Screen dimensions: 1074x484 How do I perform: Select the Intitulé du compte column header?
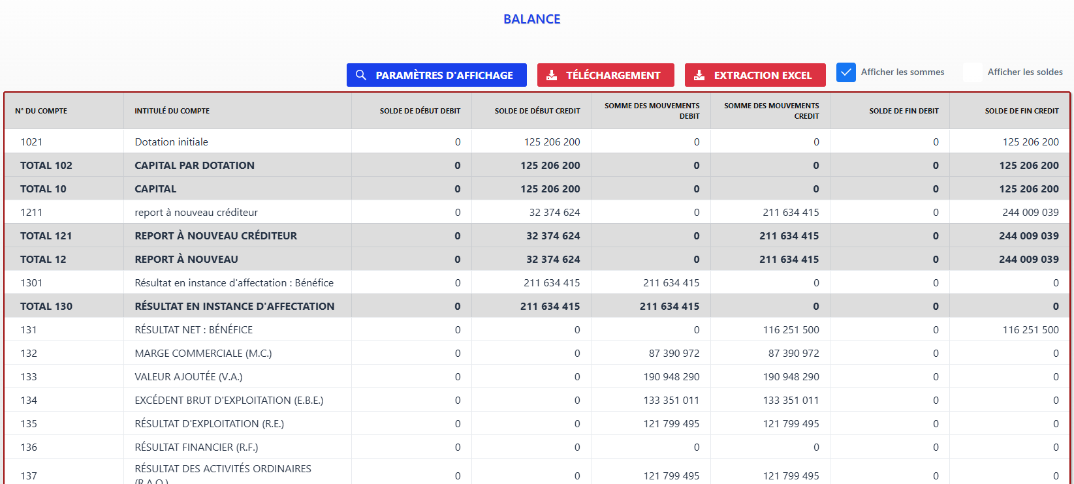172,111
